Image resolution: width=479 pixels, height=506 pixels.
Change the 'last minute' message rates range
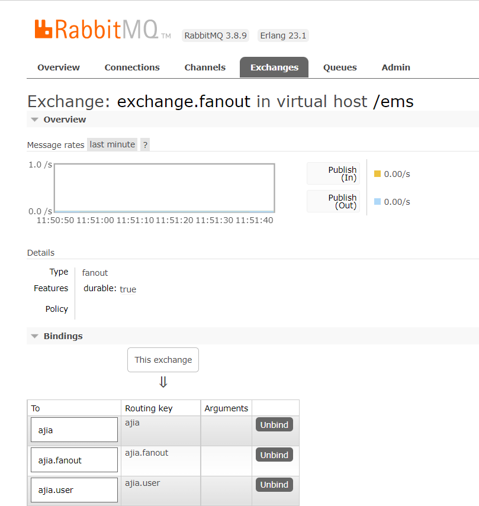112,144
